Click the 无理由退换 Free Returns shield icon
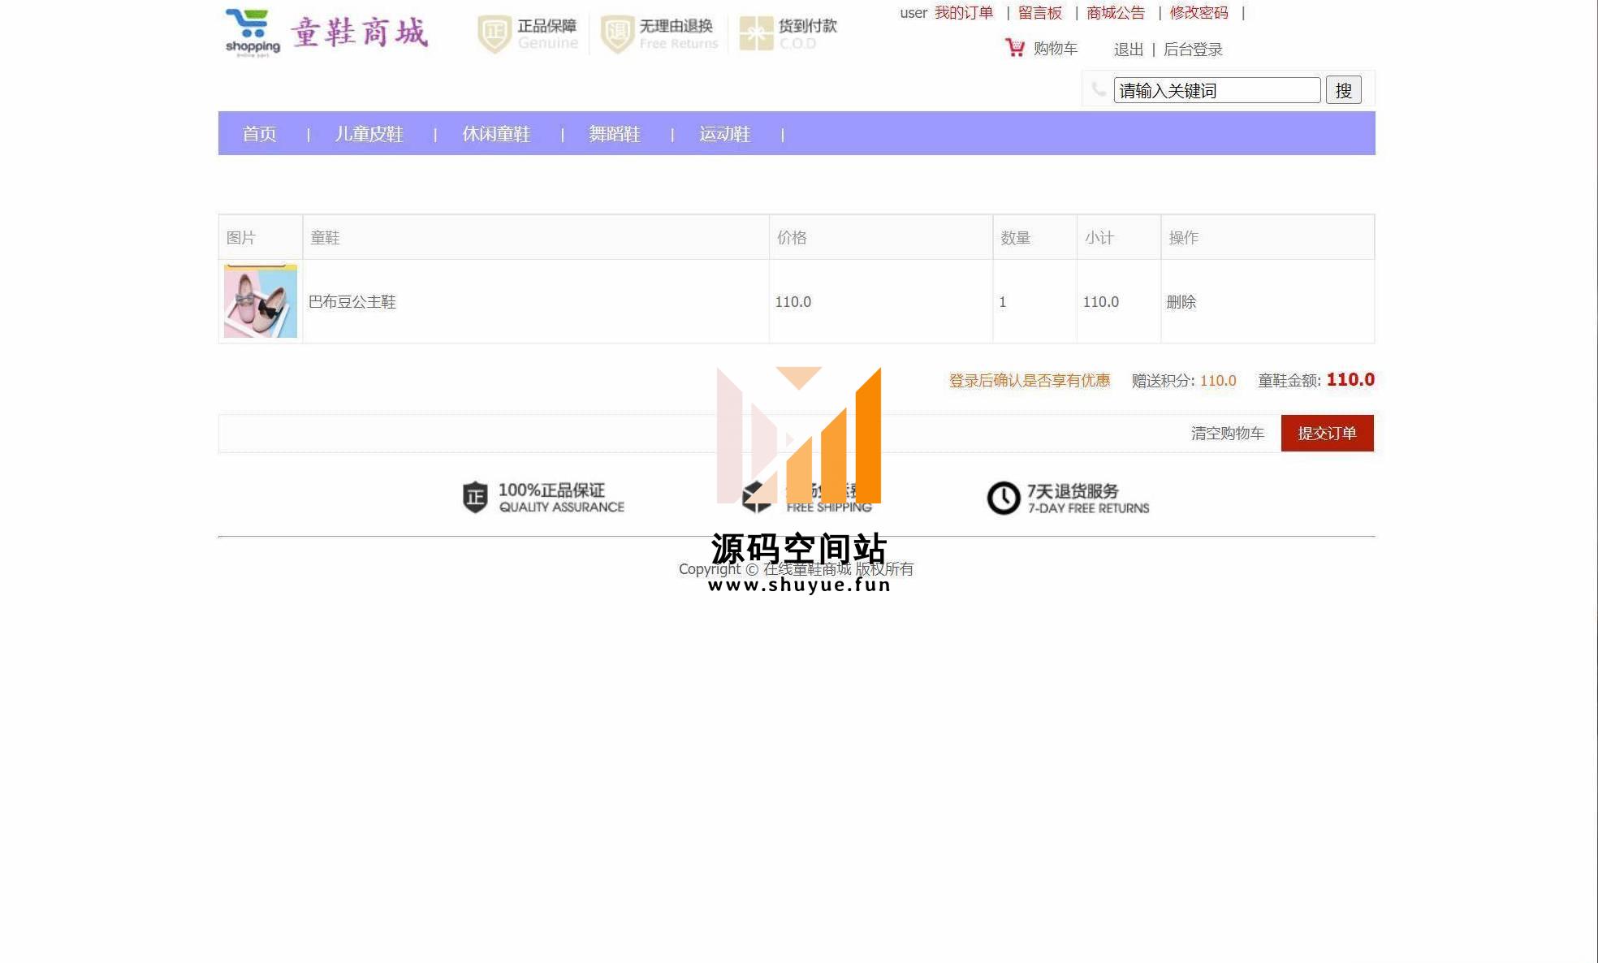Image resolution: width=1598 pixels, height=963 pixels. point(617,34)
